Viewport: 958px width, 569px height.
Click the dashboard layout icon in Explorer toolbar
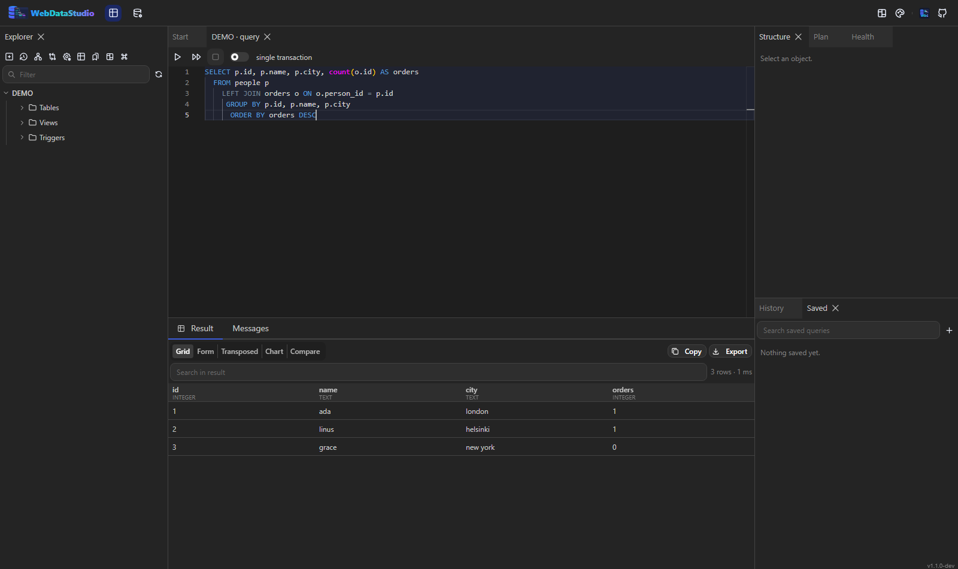(110, 57)
